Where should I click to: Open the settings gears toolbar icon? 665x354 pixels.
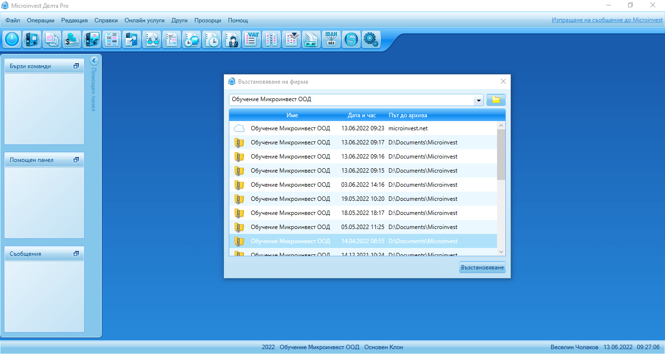(x=371, y=39)
